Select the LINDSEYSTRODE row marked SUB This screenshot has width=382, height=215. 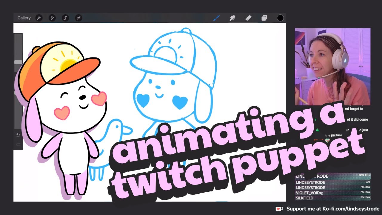332,182
